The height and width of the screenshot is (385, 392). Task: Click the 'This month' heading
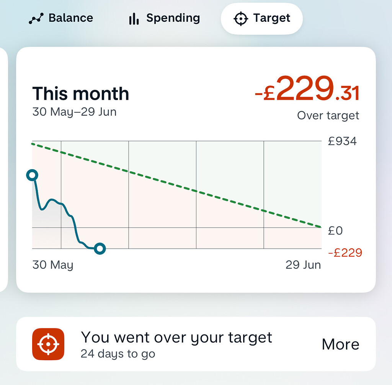pyautogui.click(x=80, y=94)
